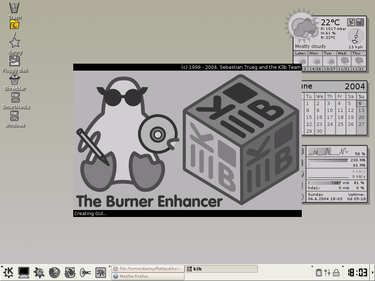This screenshot has height=281, width=375.
Task: Click the Thursday rain forecast icon
Action: coord(359,61)
